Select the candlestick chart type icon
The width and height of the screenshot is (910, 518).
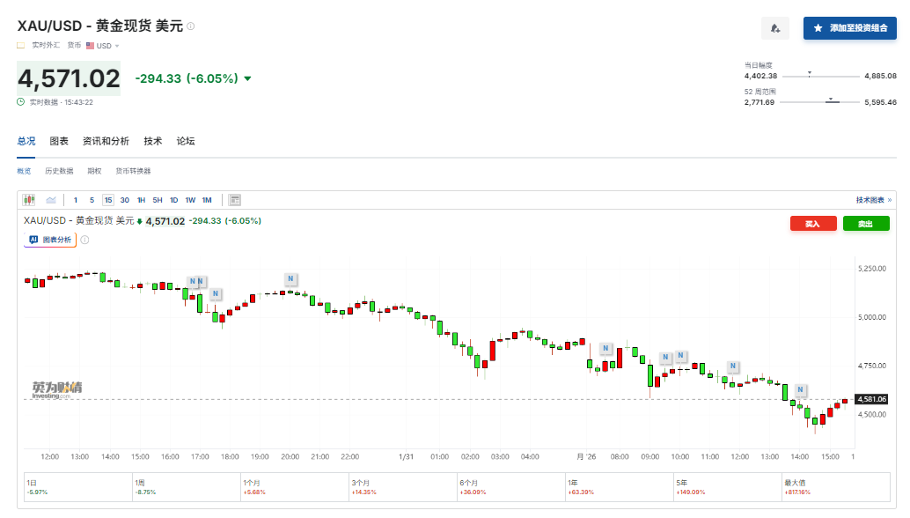(29, 200)
